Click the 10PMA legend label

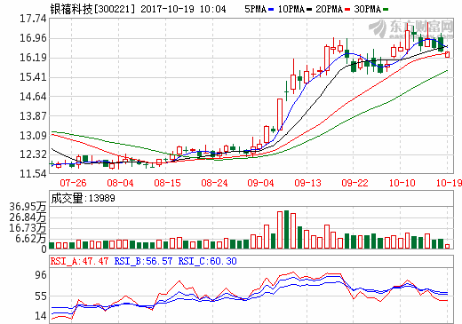291,9
